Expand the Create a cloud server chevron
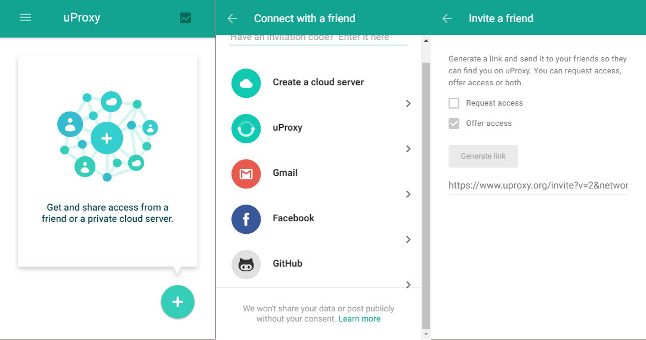 click(x=408, y=104)
